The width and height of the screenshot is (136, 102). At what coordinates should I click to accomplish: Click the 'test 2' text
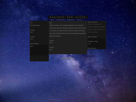point(32,32)
